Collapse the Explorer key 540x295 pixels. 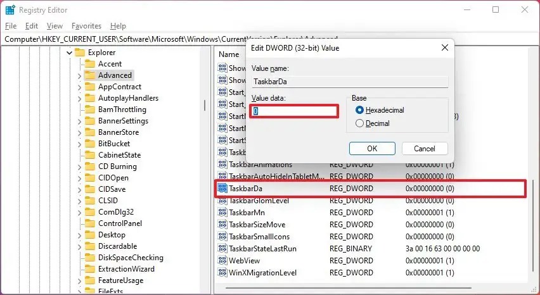(69, 53)
